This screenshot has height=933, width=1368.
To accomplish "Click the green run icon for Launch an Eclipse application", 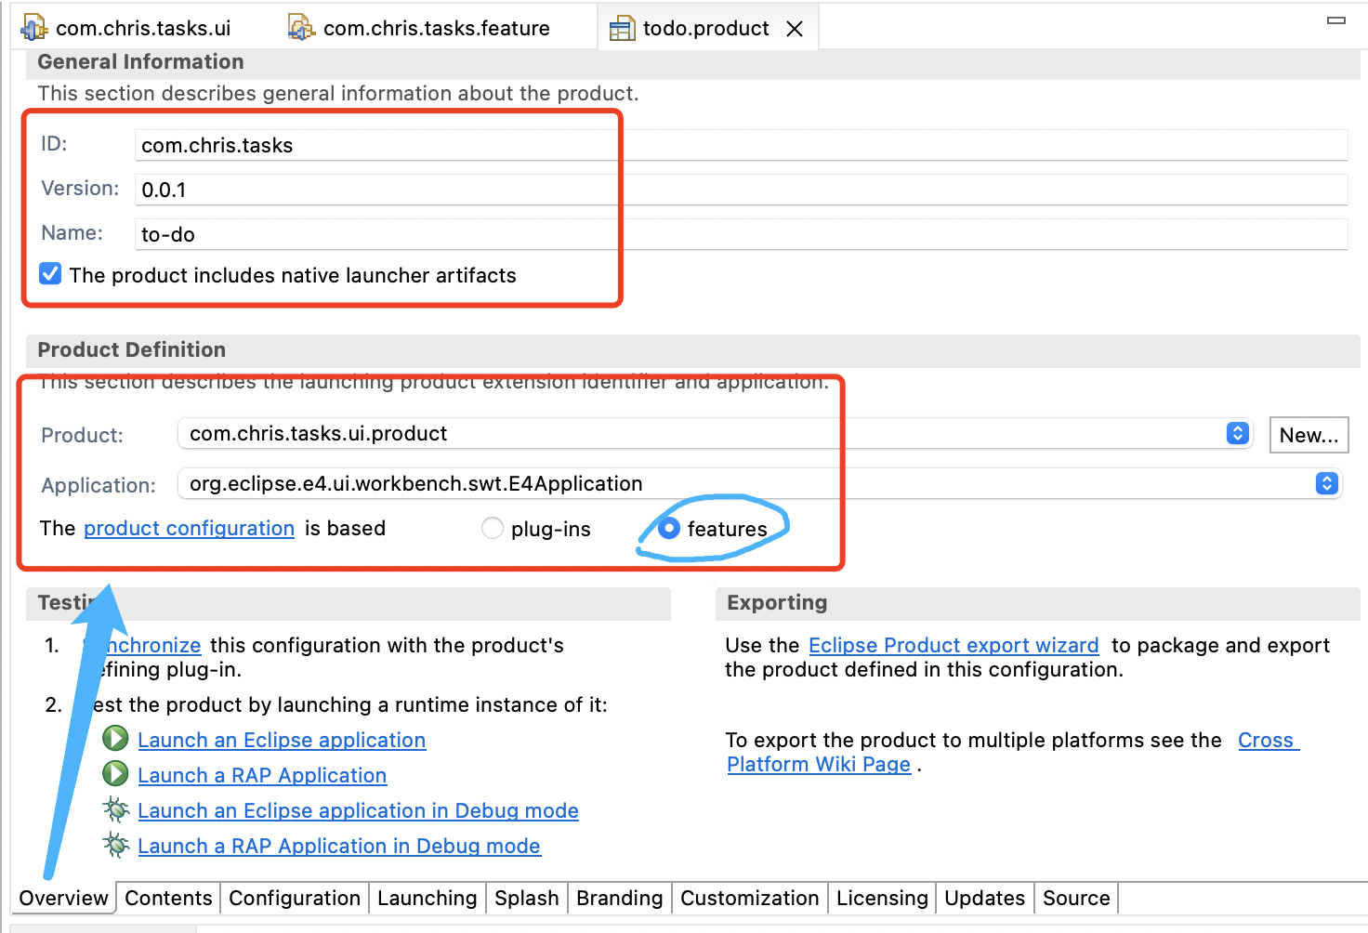I will coord(116,740).
